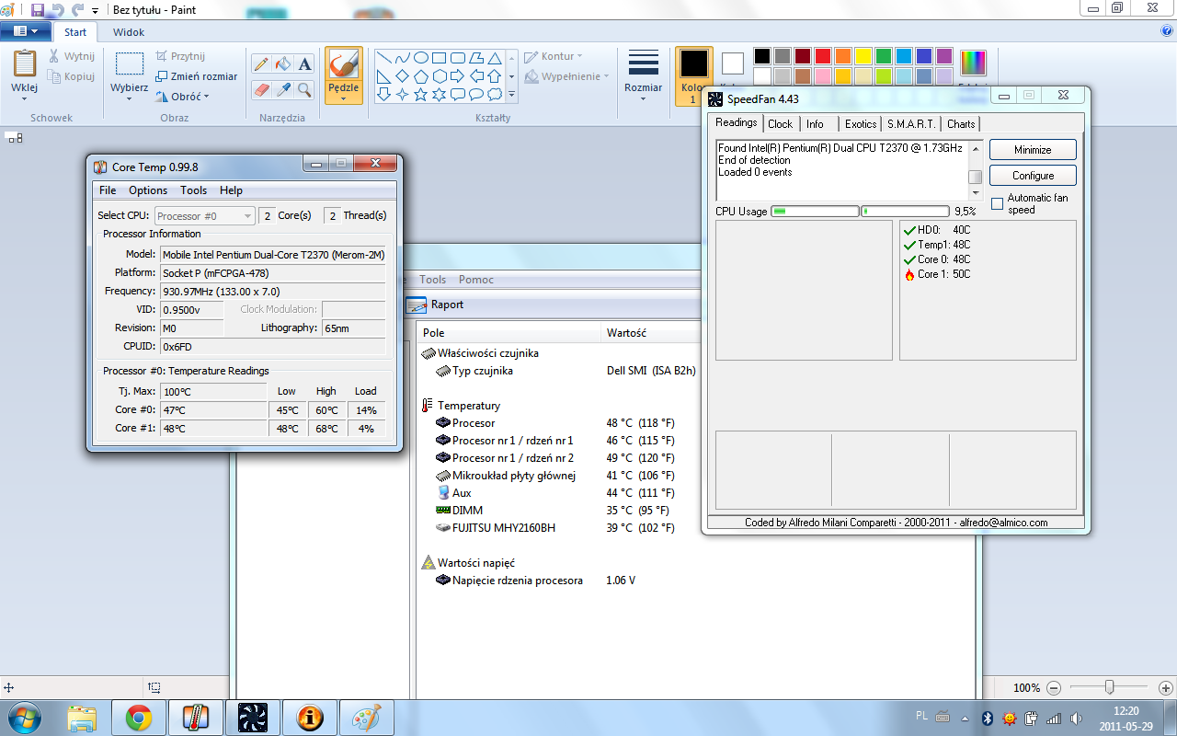Switch to SpeedFan on the taskbar
Image resolution: width=1177 pixels, height=736 pixels.
252,718
